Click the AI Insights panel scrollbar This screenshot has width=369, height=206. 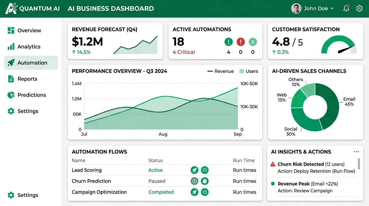359,164
